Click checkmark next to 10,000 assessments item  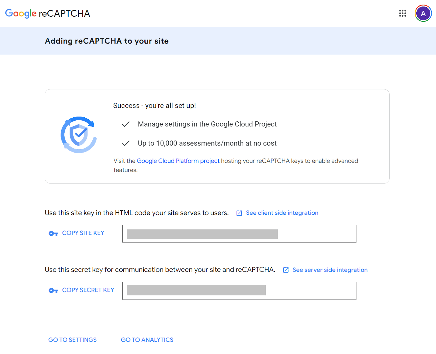point(126,143)
